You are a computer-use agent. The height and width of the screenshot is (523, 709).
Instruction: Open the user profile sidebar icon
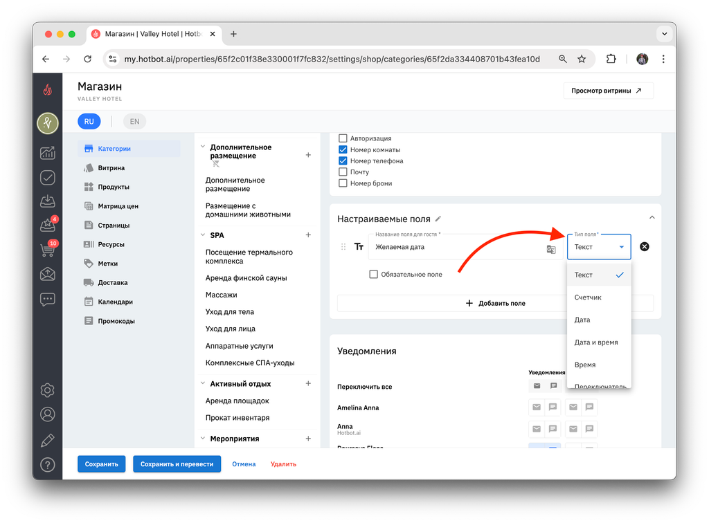(x=48, y=414)
